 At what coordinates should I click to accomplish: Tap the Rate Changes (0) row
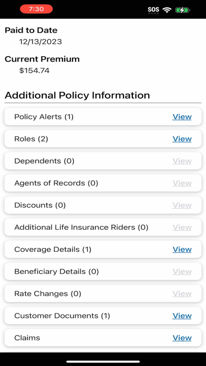103,293
